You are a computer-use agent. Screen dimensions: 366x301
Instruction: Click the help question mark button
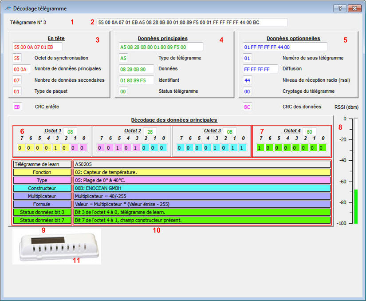click(x=339, y=8)
